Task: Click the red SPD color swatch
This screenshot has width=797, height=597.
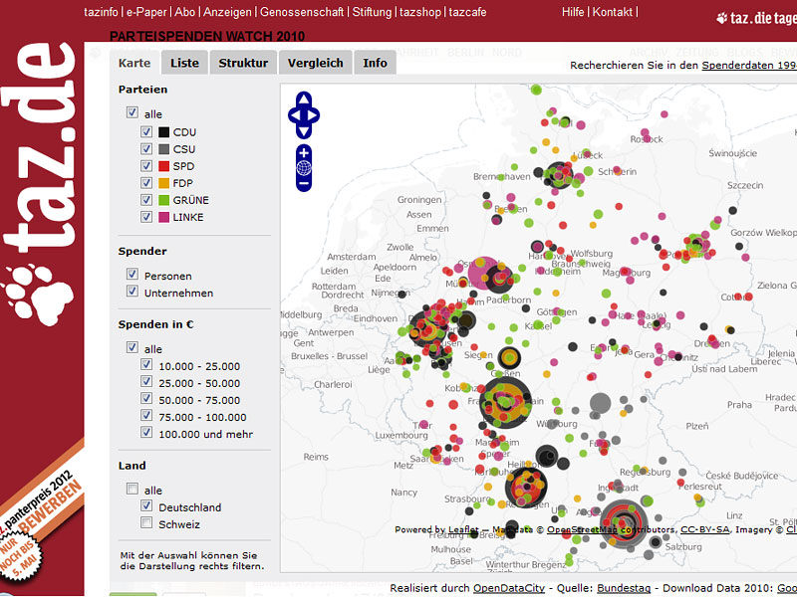Action: click(x=163, y=166)
